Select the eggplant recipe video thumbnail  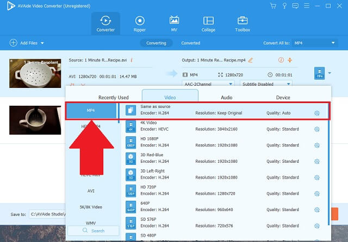coord(35,73)
